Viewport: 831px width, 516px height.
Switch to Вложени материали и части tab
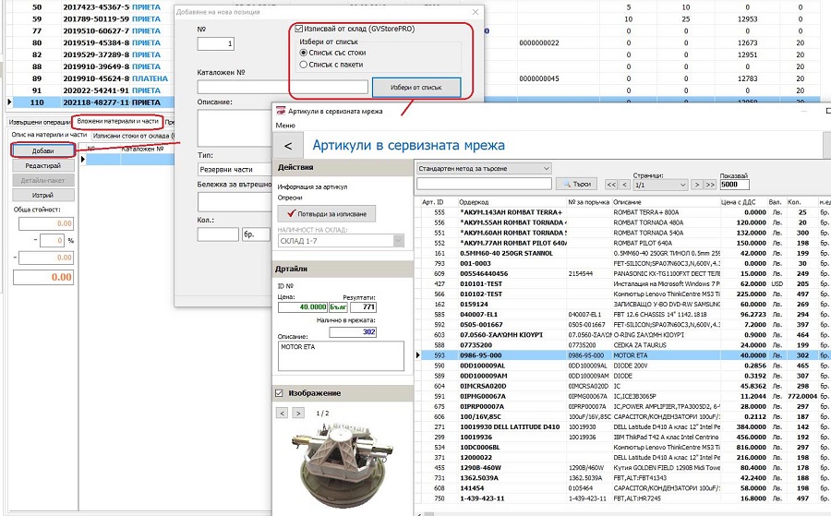117,121
